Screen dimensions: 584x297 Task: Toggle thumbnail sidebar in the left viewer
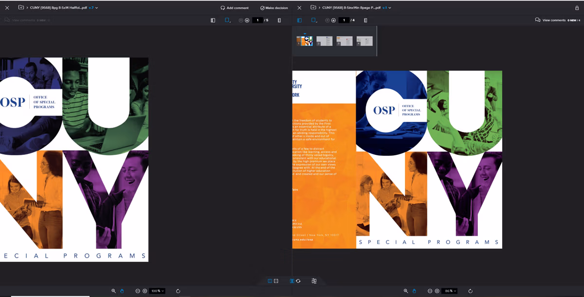coord(213,20)
